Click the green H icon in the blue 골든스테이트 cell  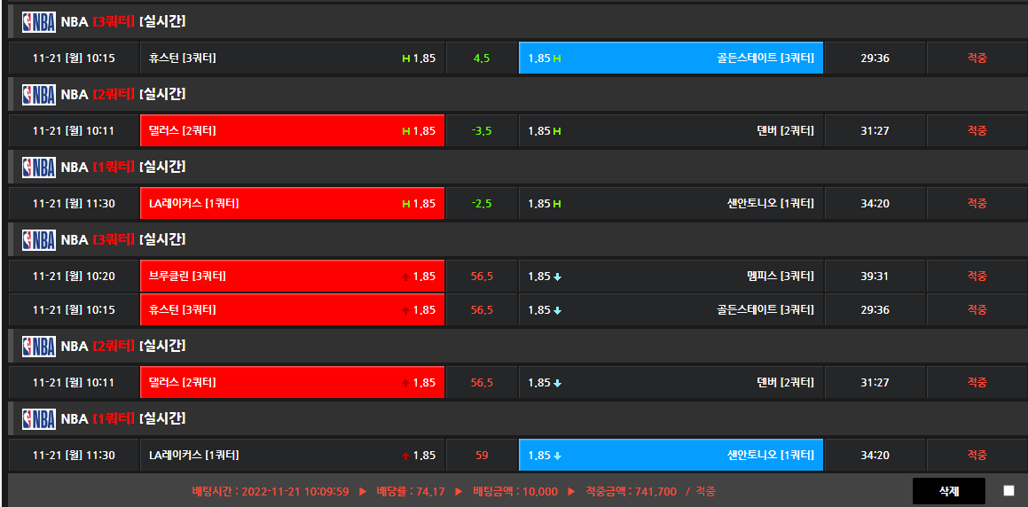tap(557, 58)
